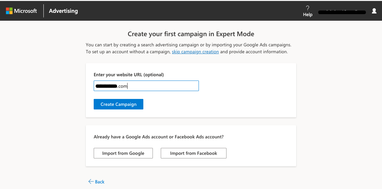Click the Create Campaign button
The height and width of the screenshot is (189, 382).
click(x=118, y=104)
